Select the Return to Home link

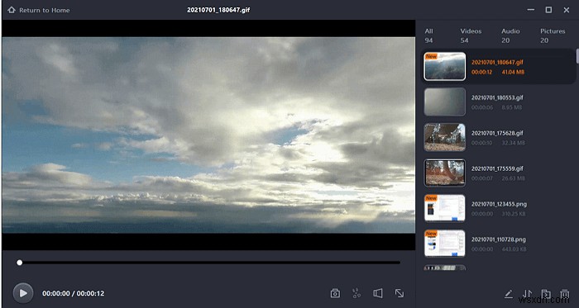coord(45,10)
